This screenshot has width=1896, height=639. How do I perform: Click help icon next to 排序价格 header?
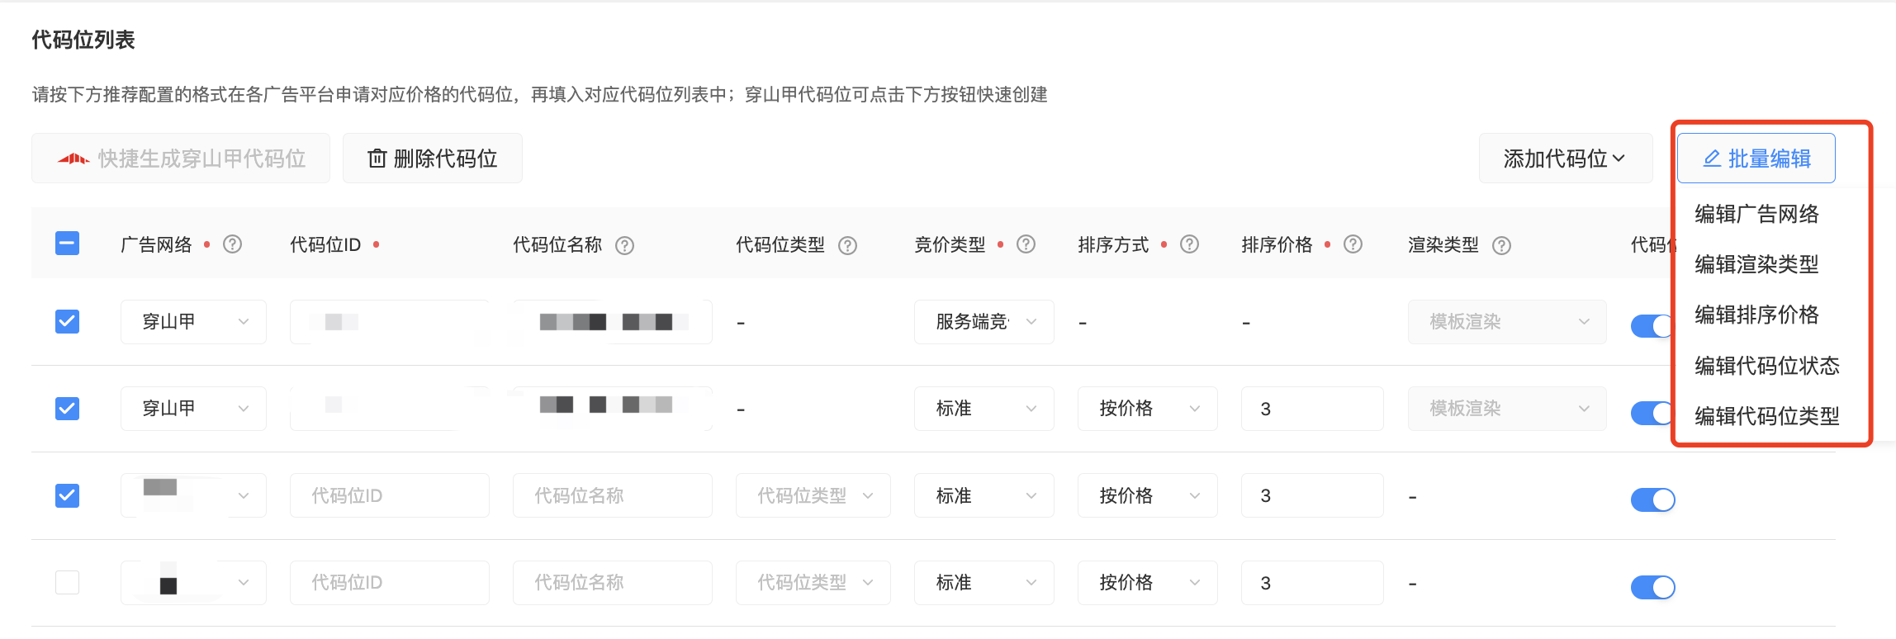tap(1353, 244)
